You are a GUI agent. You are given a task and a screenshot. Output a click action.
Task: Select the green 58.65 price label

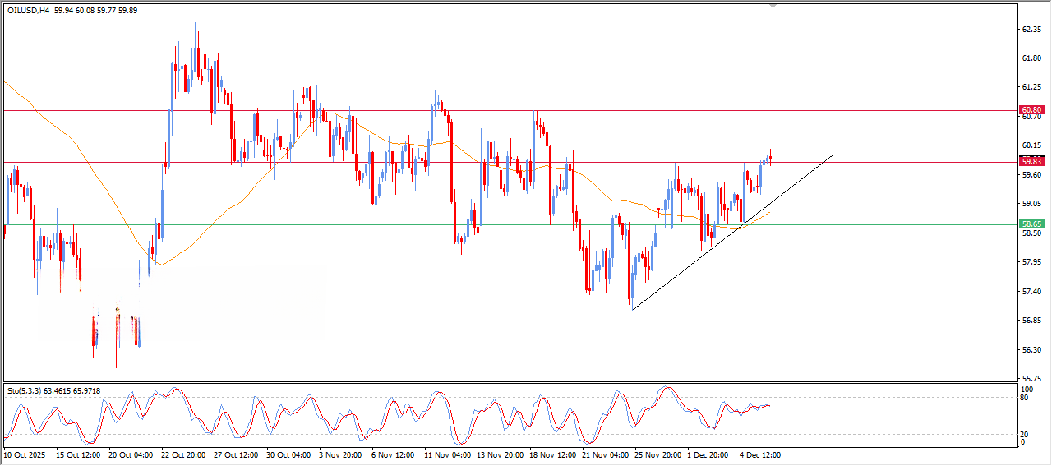[1031, 224]
